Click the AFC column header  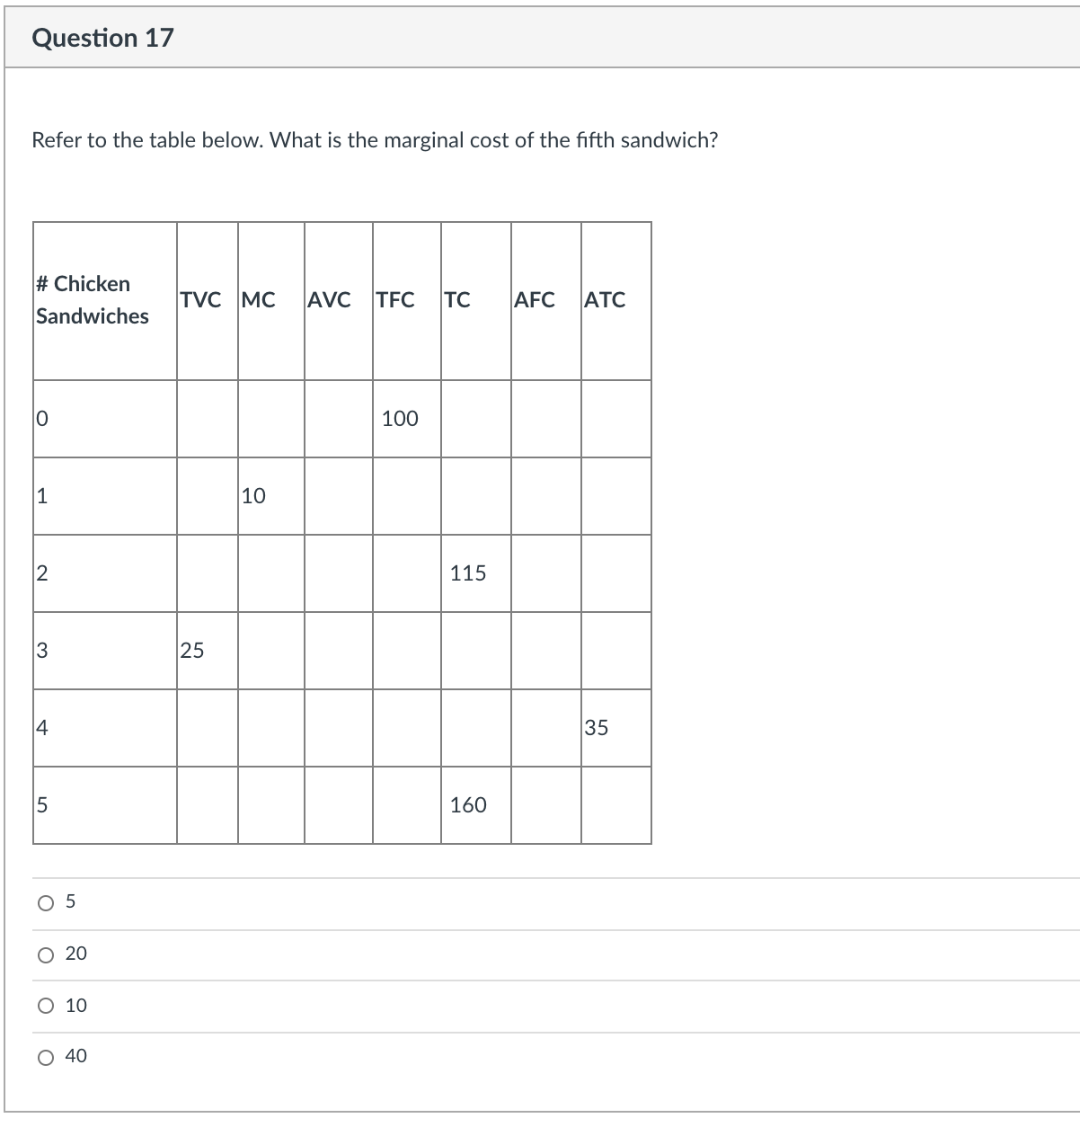pos(534,300)
